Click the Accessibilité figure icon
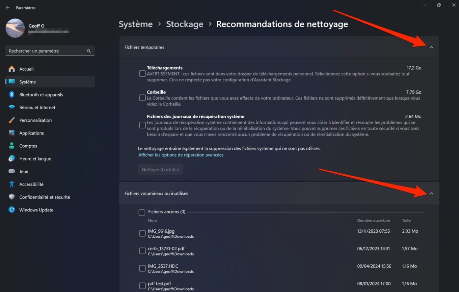Screen dimensions: 459x292 coord(12,184)
